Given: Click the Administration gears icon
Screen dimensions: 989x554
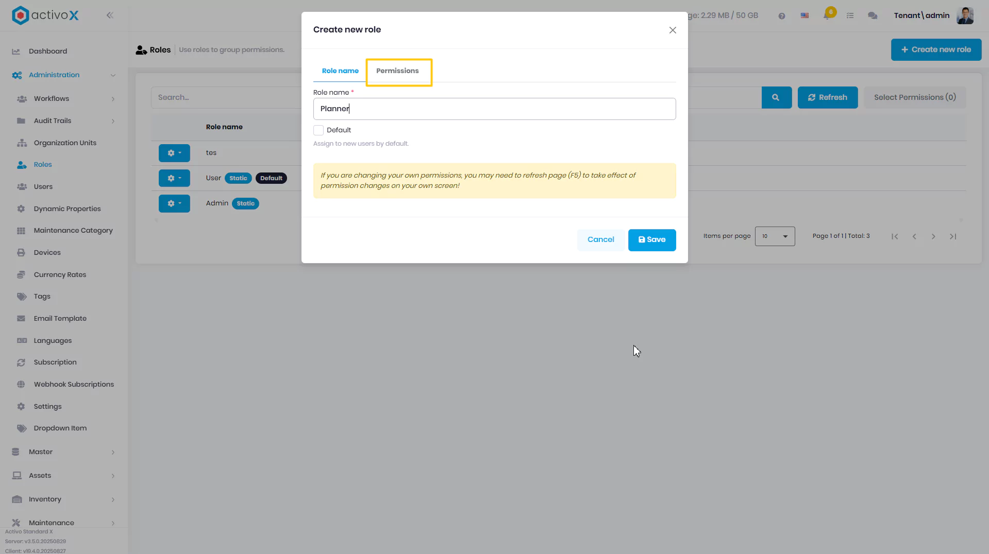Looking at the screenshot, I should [x=17, y=75].
